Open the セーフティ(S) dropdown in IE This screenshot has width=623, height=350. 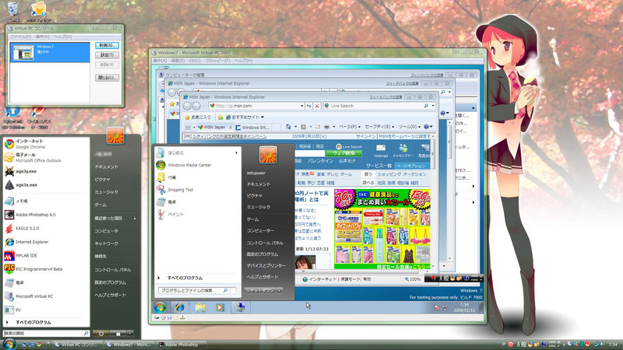(379, 127)
